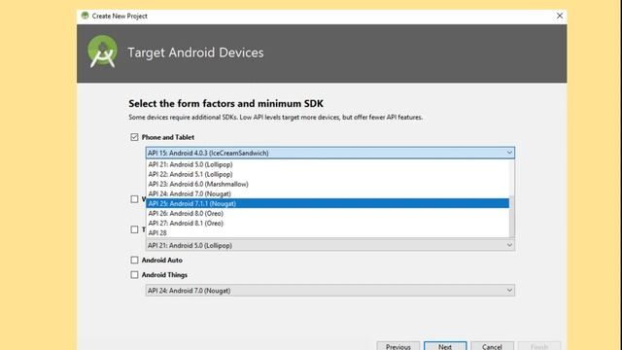The width and height of the screenshot is (622, 350).
Task: Collapse the API 15 IceCreamSandwich dropdown
Action: pyautogui.click(x=330, y=153)
